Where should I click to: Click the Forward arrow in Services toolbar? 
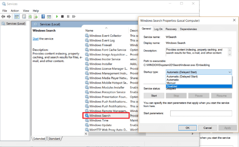tap(9, 16)
